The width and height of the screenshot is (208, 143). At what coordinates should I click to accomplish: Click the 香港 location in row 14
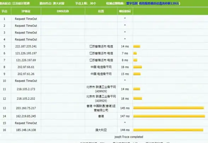(x=101, y=116)
